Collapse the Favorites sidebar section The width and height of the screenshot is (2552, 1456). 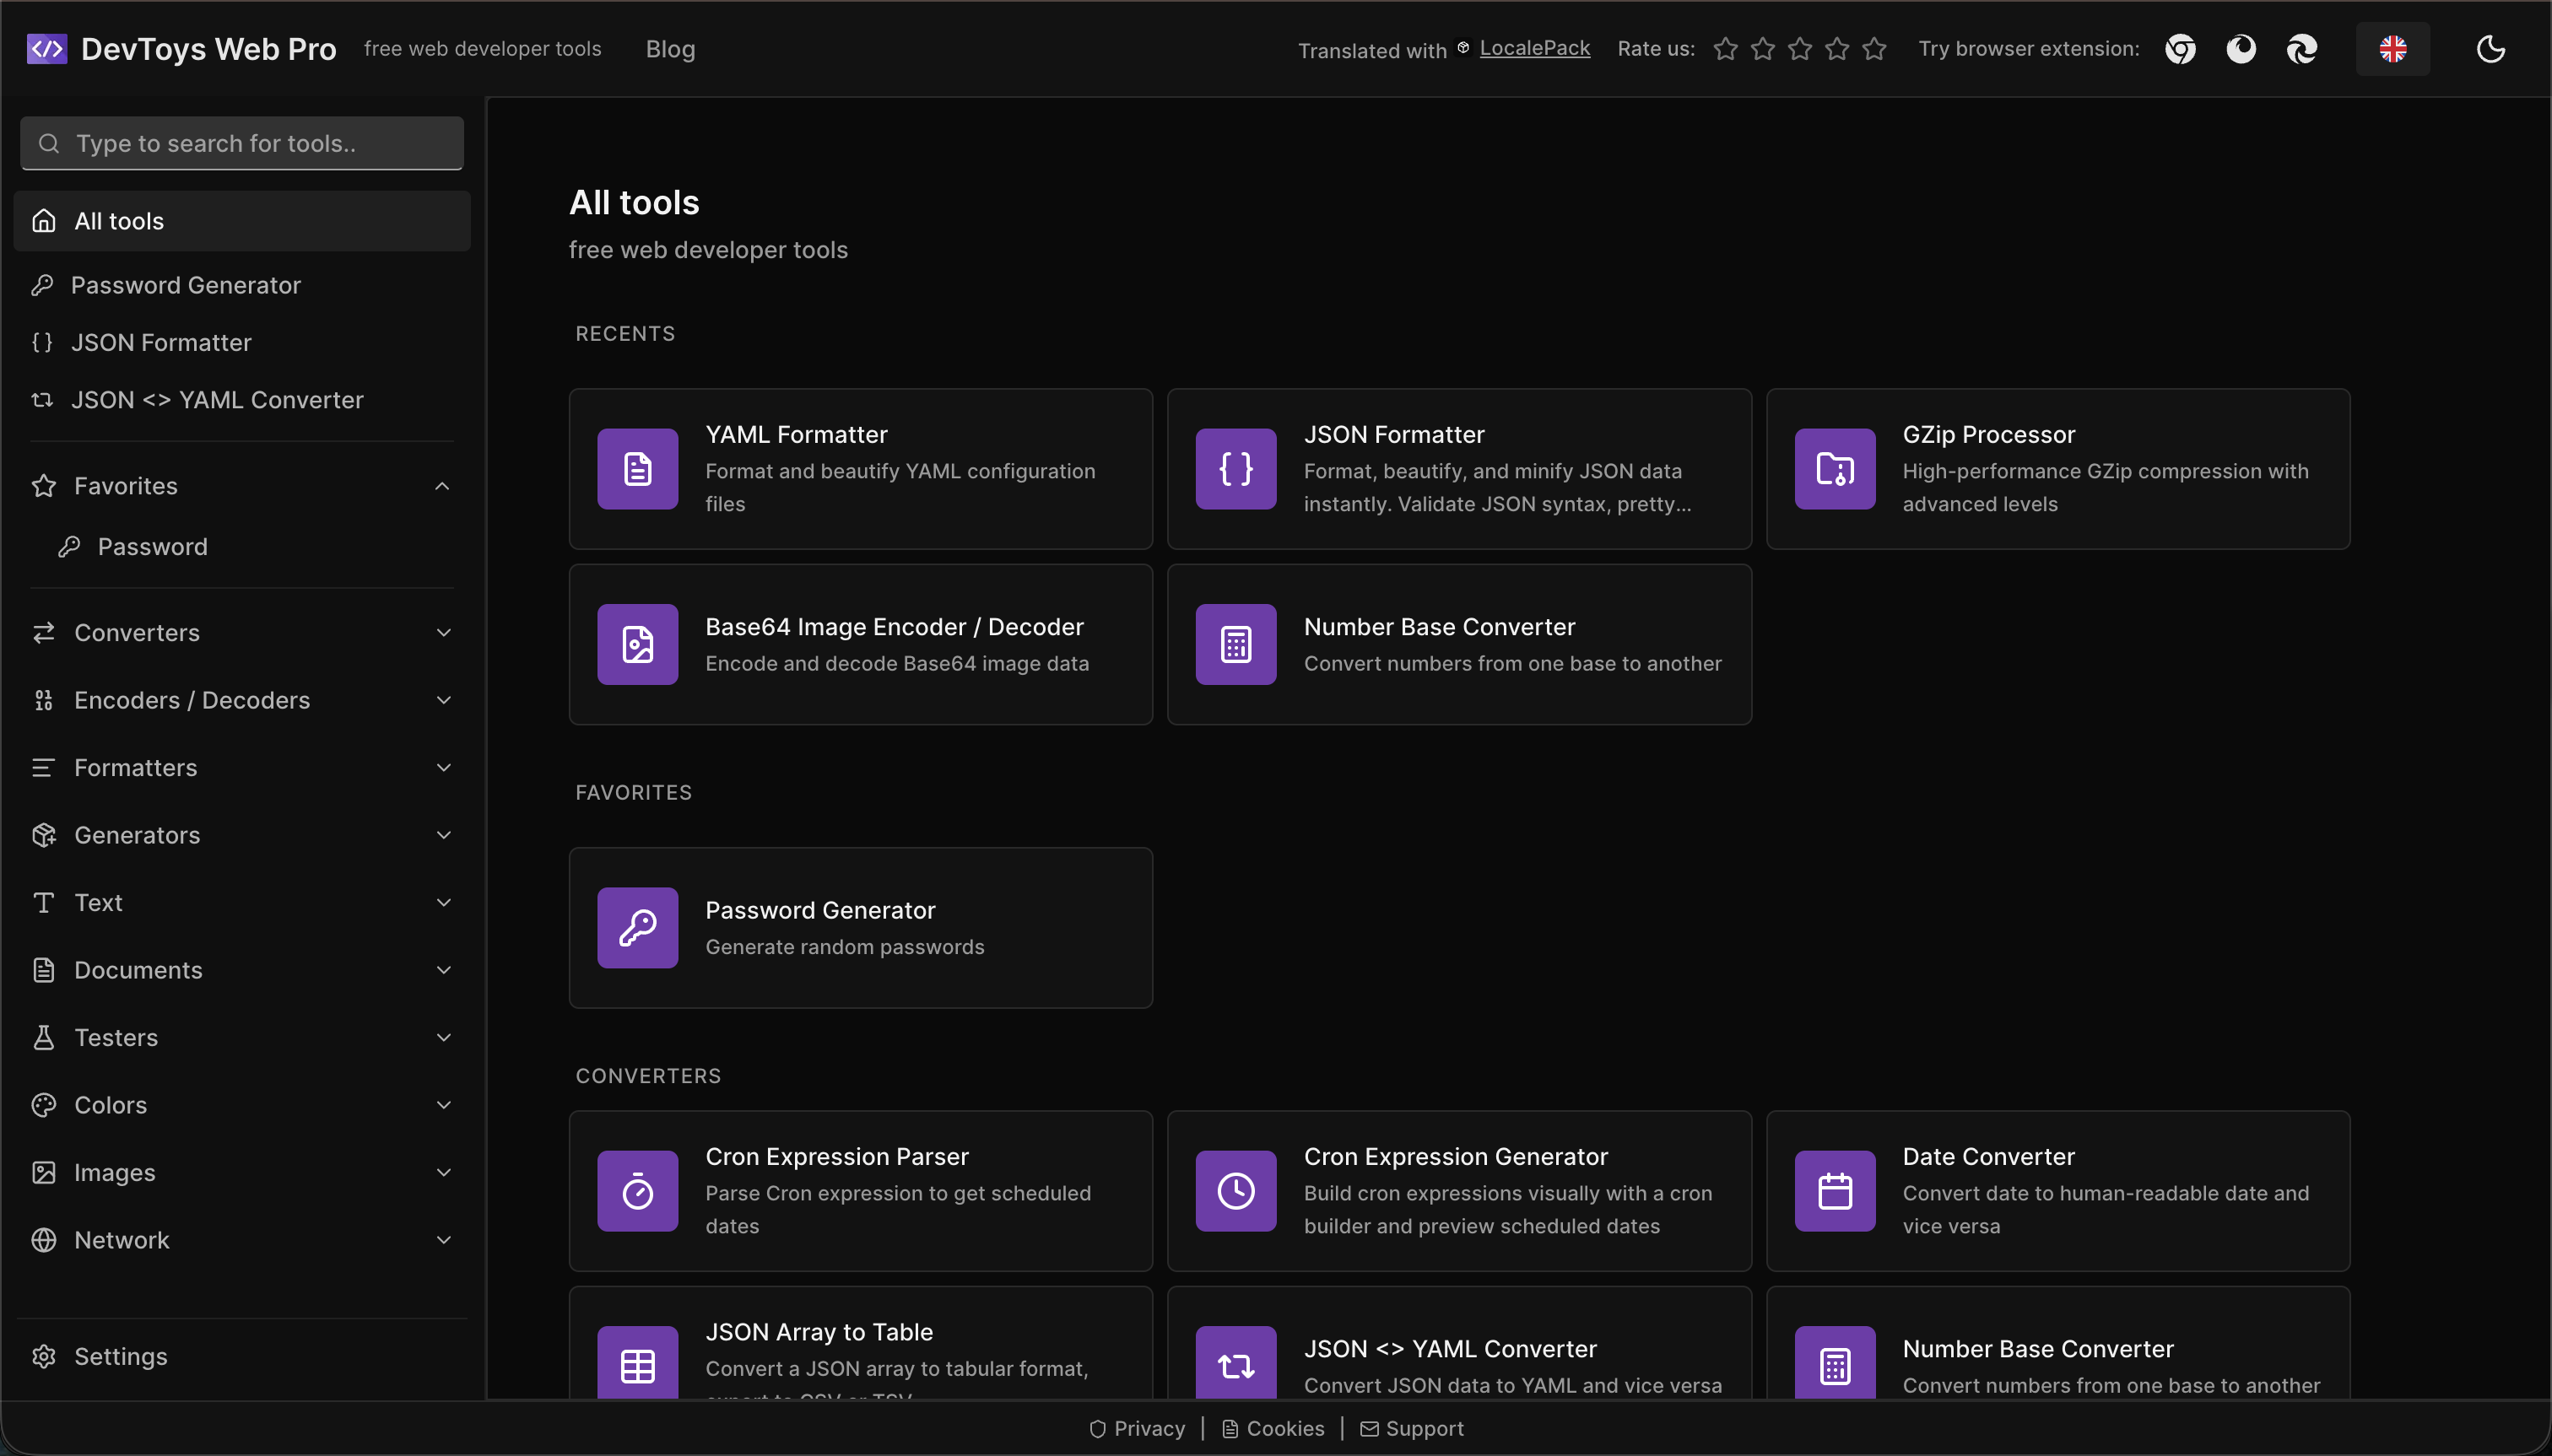442,486
